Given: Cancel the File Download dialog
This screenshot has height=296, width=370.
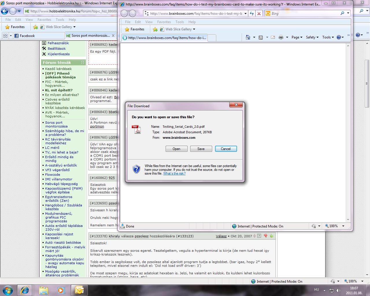Looking at the screenshot, I should coord(226,149).
